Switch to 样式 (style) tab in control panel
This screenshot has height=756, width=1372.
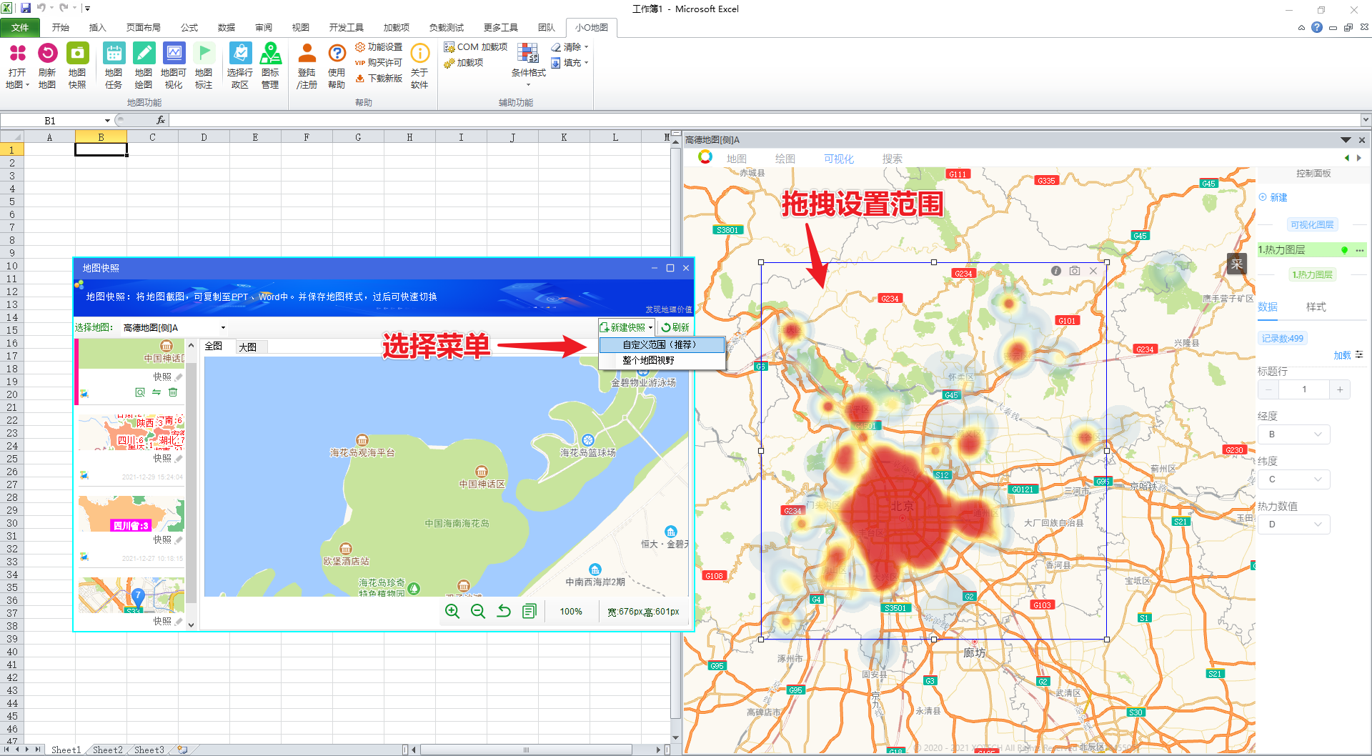pos(1316,307)
